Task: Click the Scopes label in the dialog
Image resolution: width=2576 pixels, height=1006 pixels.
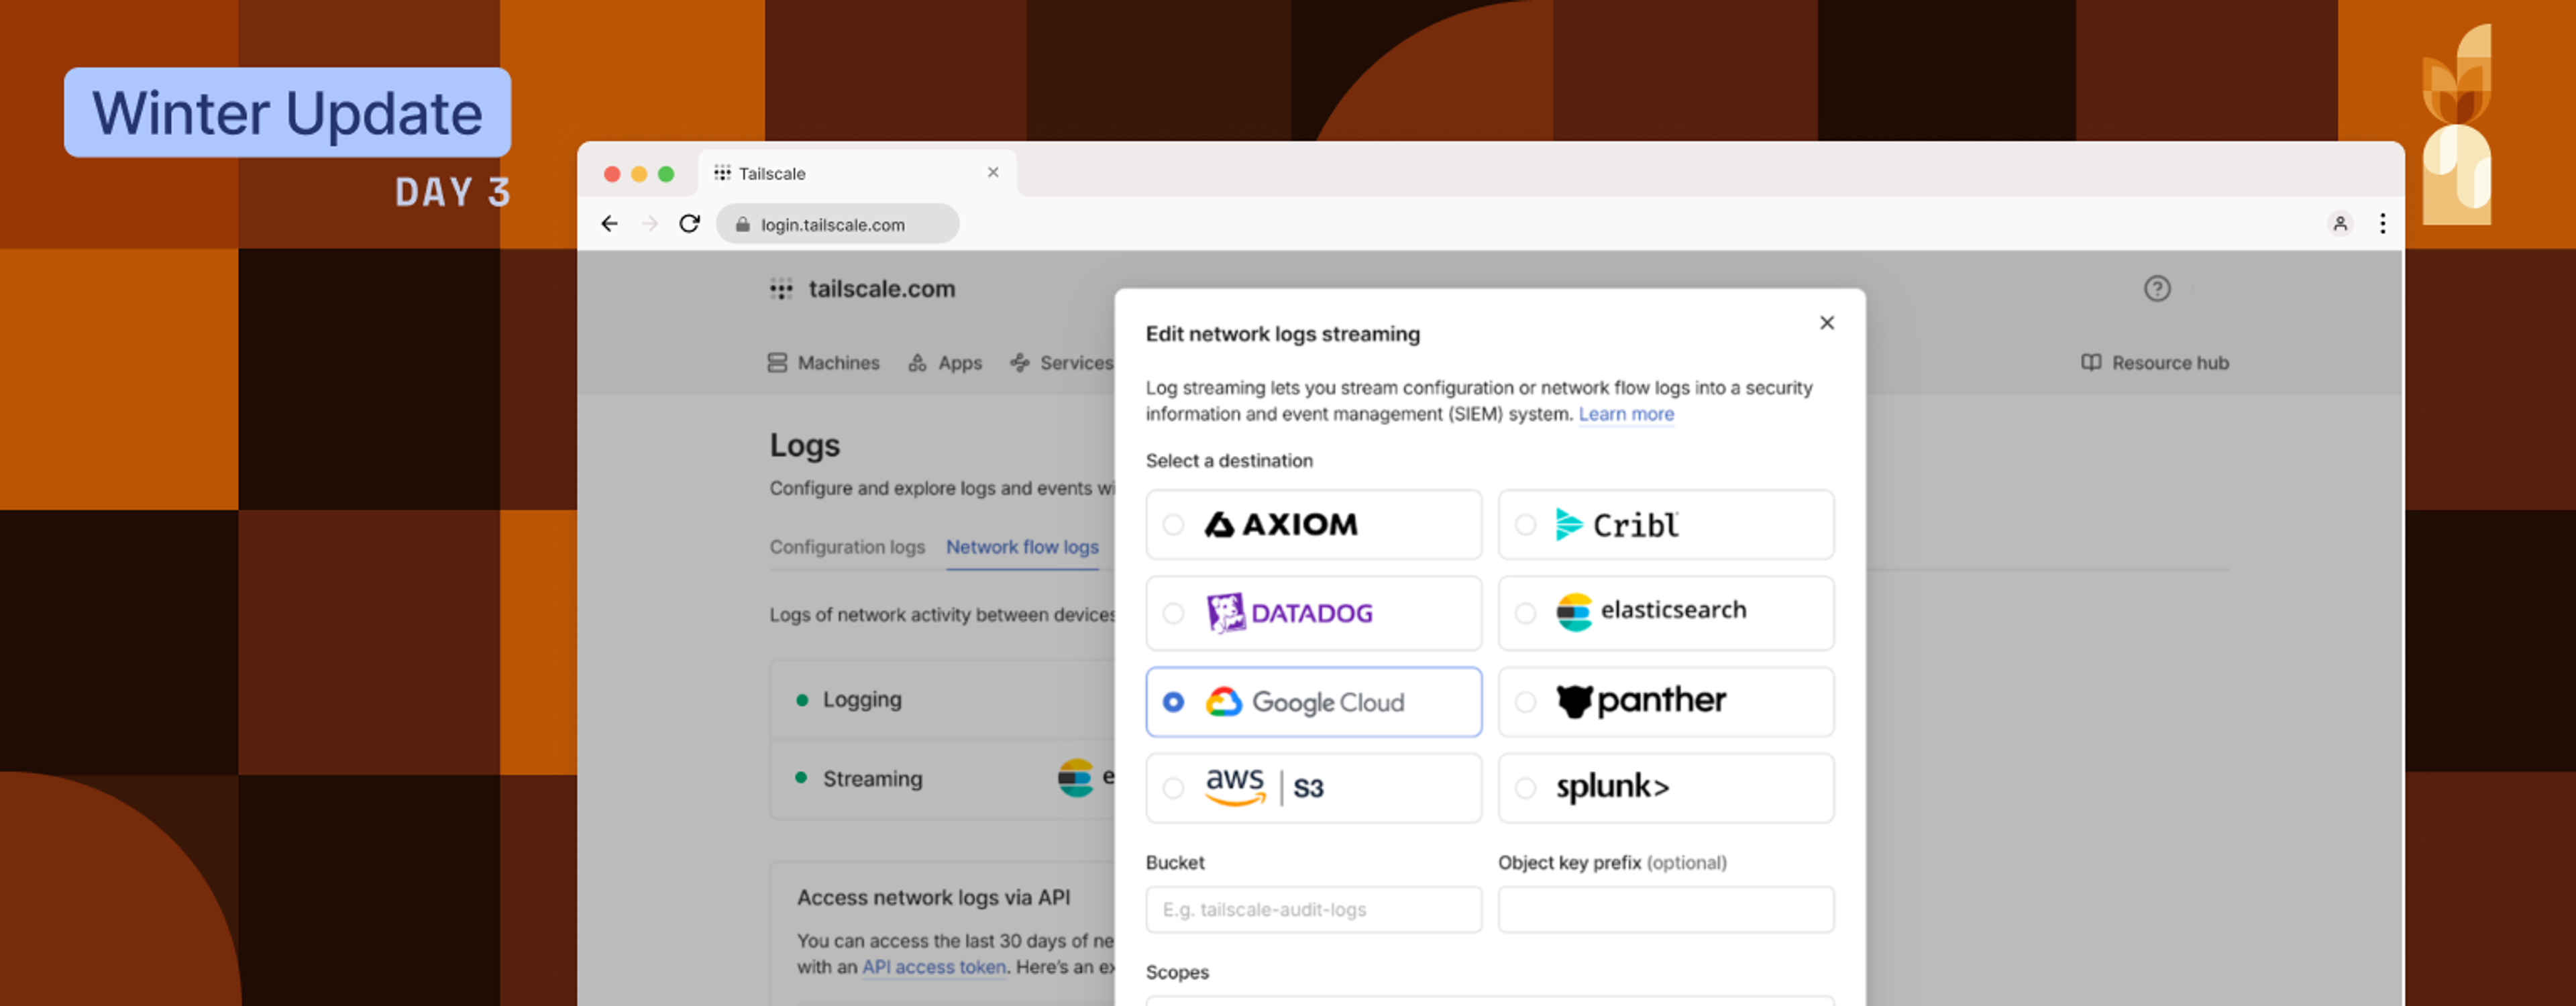Action: tap(1177, 972)
